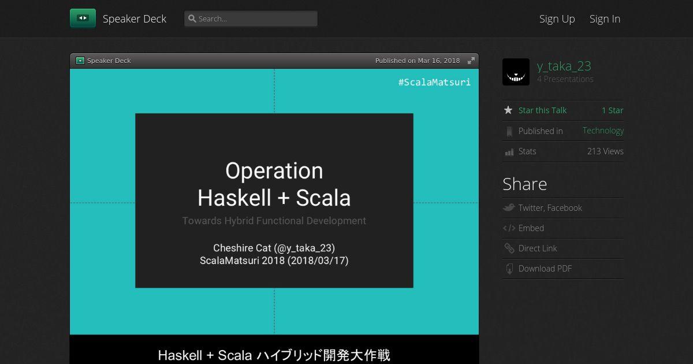Open the Sign Up page
This screenshot has width=693, height=364.
click(x=557, y=18)
